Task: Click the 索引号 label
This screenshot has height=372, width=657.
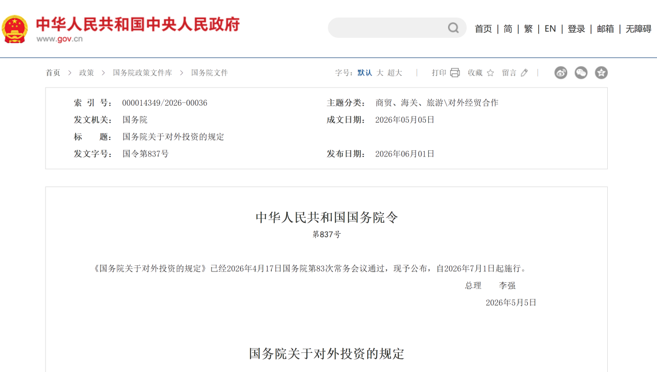Action: (93, 103)
